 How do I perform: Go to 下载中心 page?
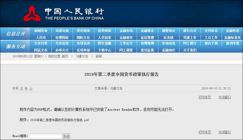point(104,50)
